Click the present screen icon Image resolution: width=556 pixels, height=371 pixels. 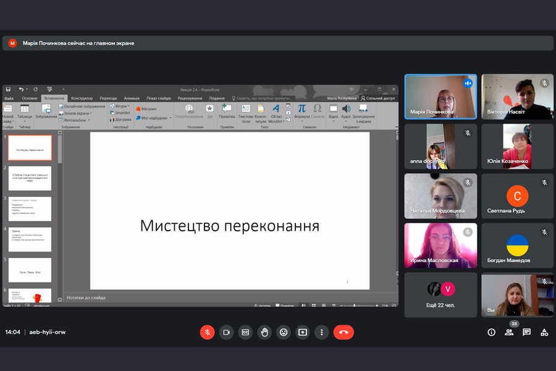[303, 332]
